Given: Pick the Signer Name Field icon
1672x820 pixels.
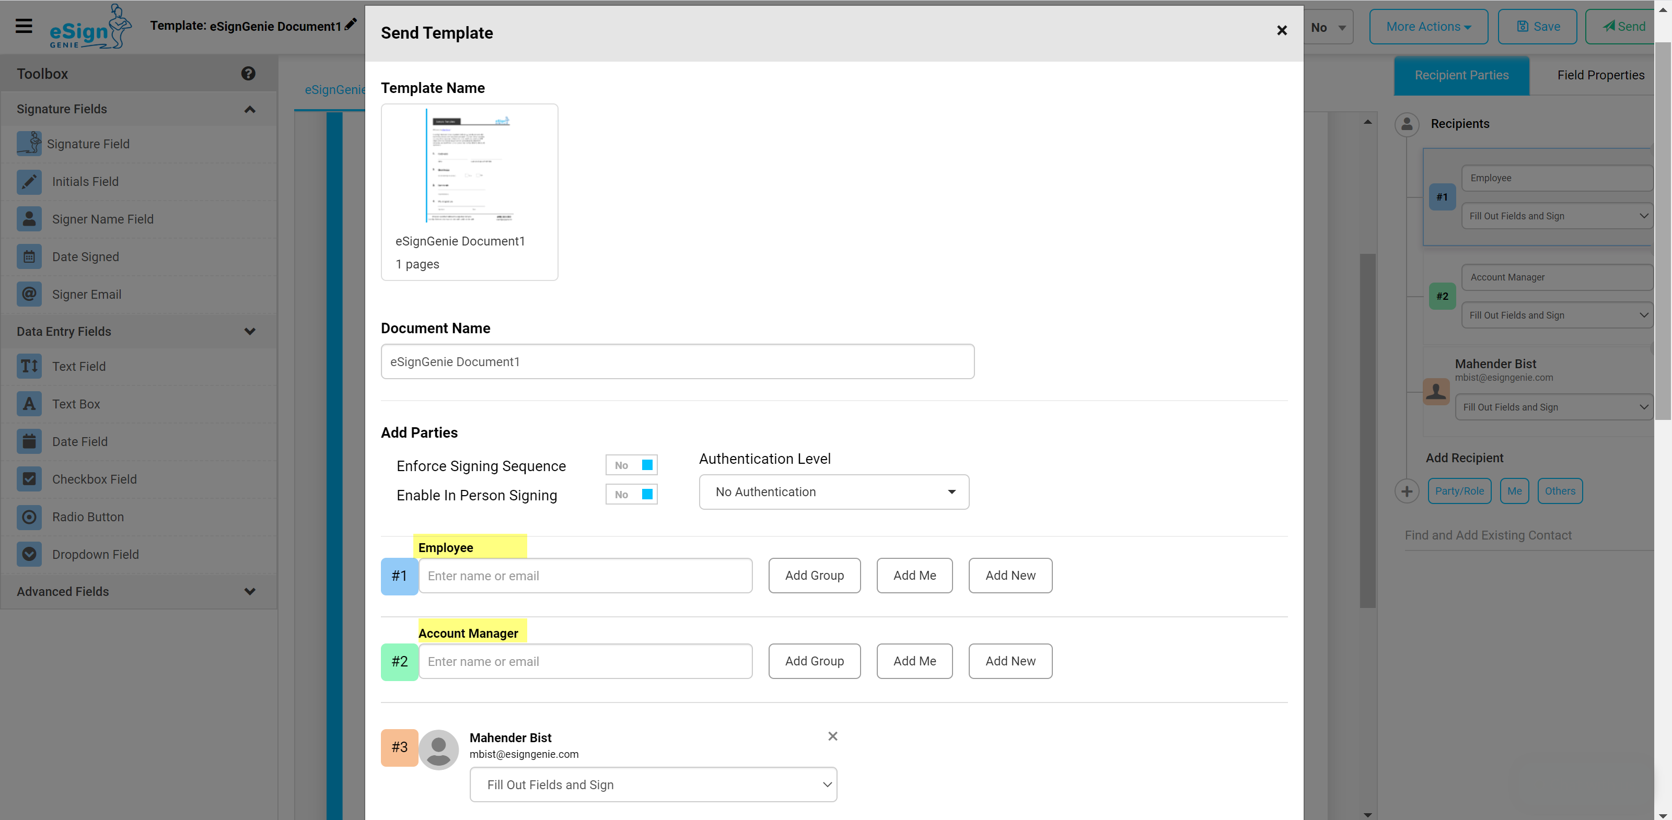Looking at the screenshot, I should (29, 219).
